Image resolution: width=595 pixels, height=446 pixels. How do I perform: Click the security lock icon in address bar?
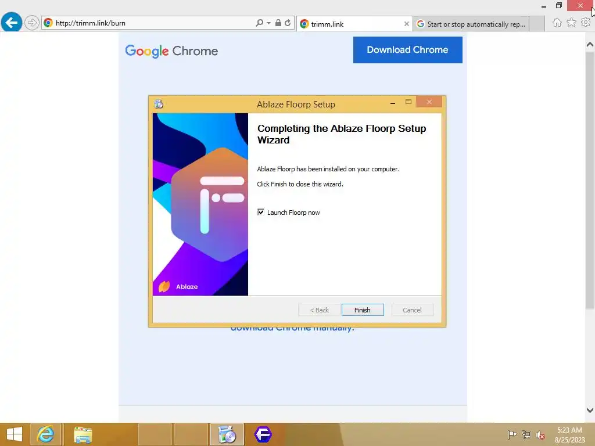tap(278, 23)
